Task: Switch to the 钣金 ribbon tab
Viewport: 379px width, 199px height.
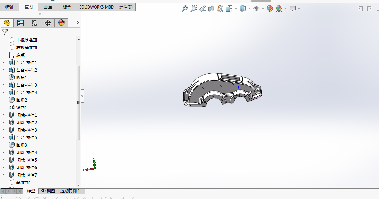Action: coord(67,7)
